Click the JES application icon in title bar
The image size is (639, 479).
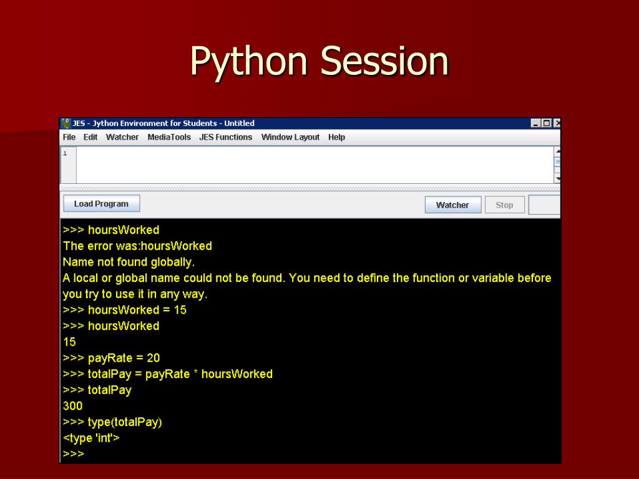pyautogui.click(x=65, y=123)
